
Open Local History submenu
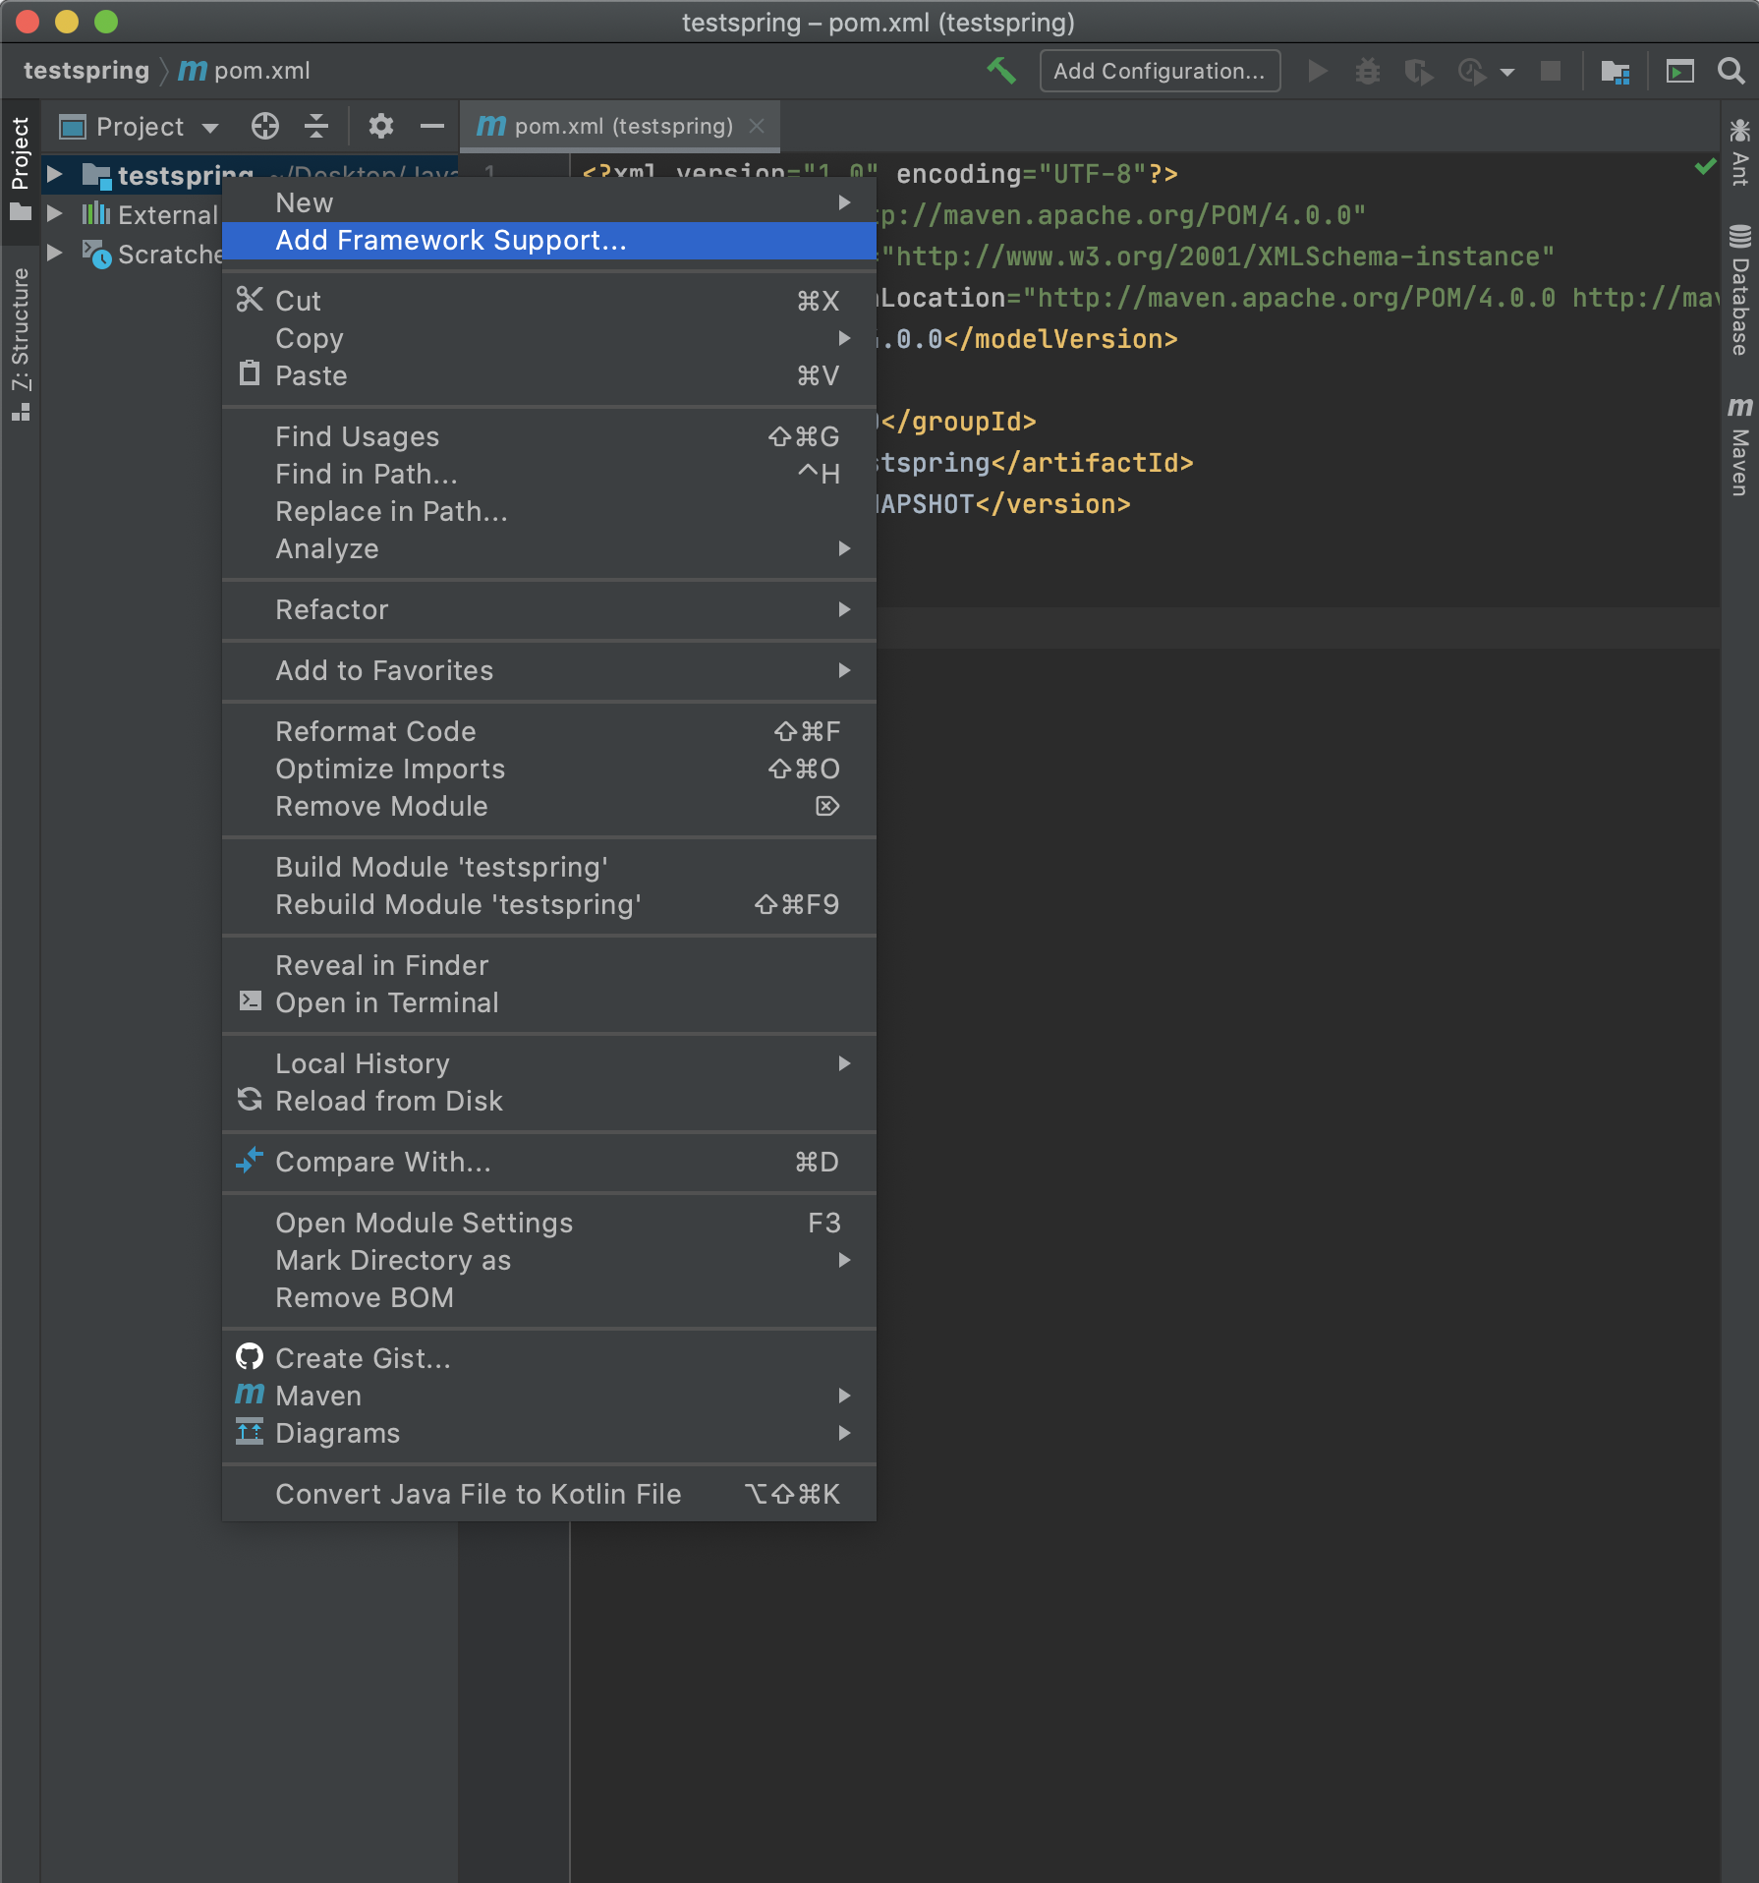click(x=549, y=1063)
